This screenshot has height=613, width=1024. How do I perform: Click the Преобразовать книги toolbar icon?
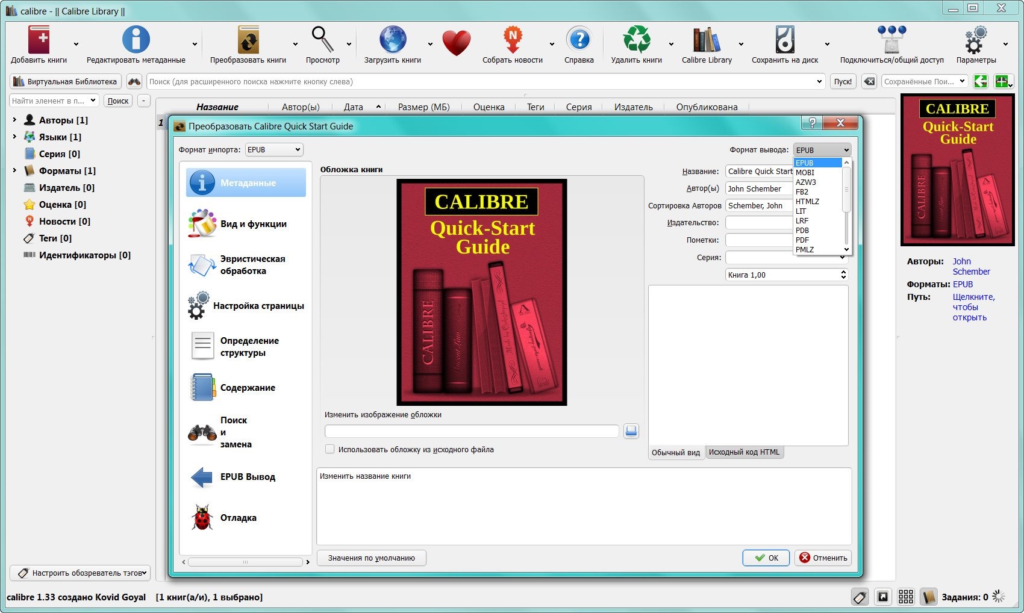248,40
